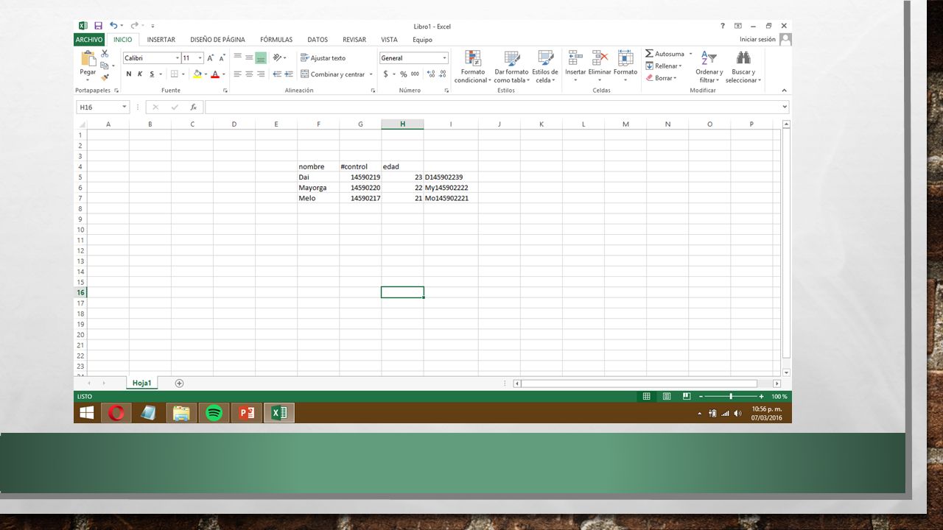
Task: Decrease the cell indent
Action: 277,74
